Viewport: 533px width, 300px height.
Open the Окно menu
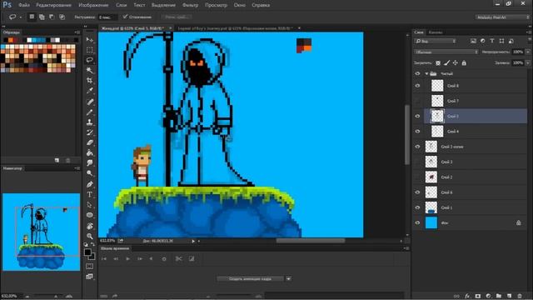tap(240, 5)
